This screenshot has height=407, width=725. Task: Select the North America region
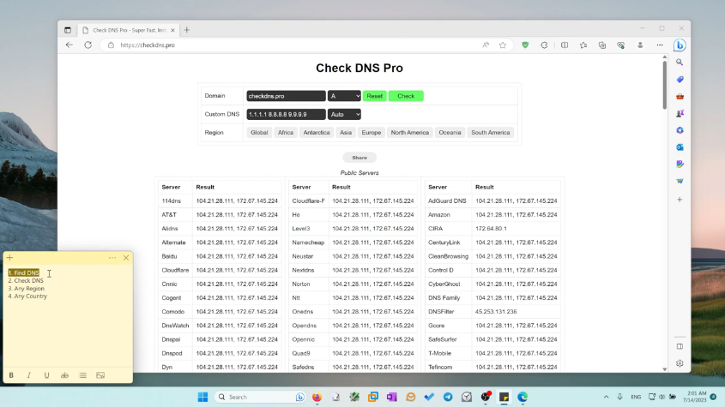[x=409, y=133]
